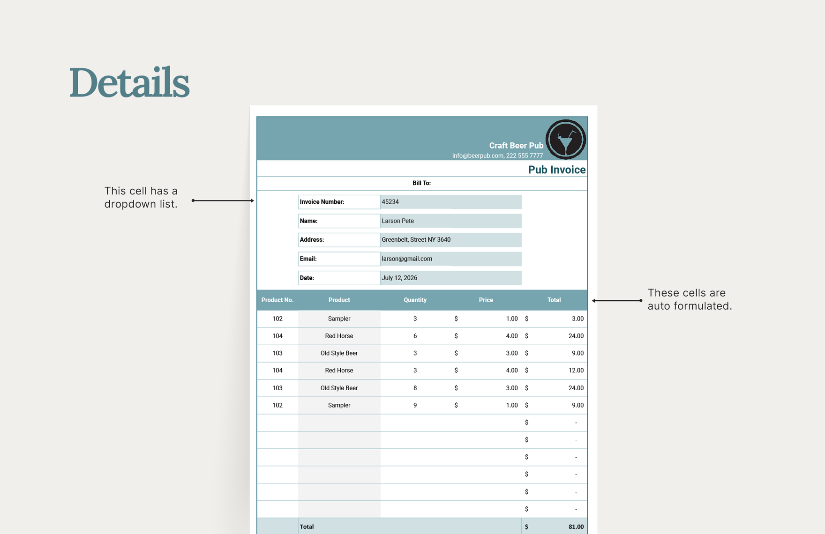Select the 'Craft Beer Pub' company name
This screenshot has height=534, width=825.
tap(516, 146)
